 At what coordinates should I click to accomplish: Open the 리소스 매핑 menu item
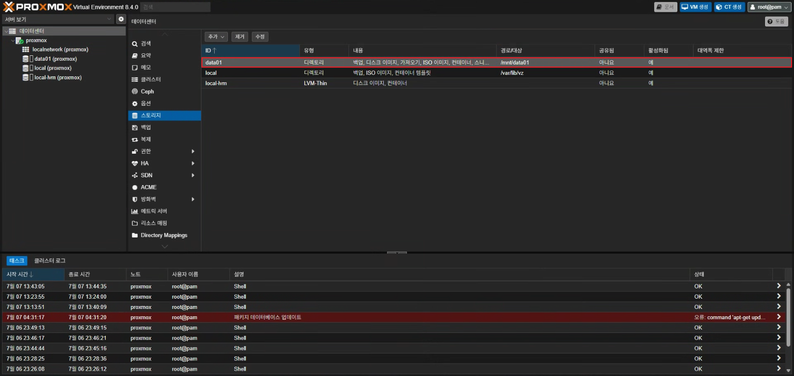pos(165,223)
